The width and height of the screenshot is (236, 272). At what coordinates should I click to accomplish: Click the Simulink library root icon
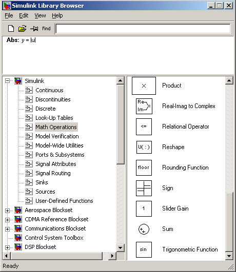tap(18, 81)
